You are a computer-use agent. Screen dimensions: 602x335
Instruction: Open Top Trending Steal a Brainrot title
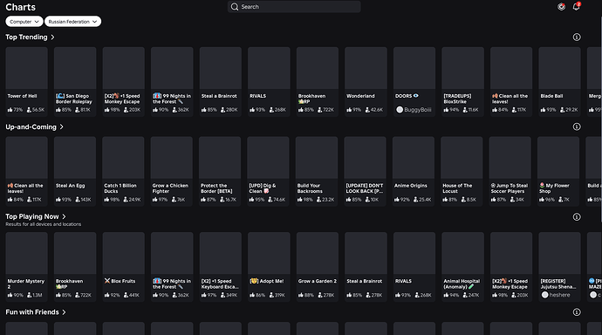click(x=219, y=96)
